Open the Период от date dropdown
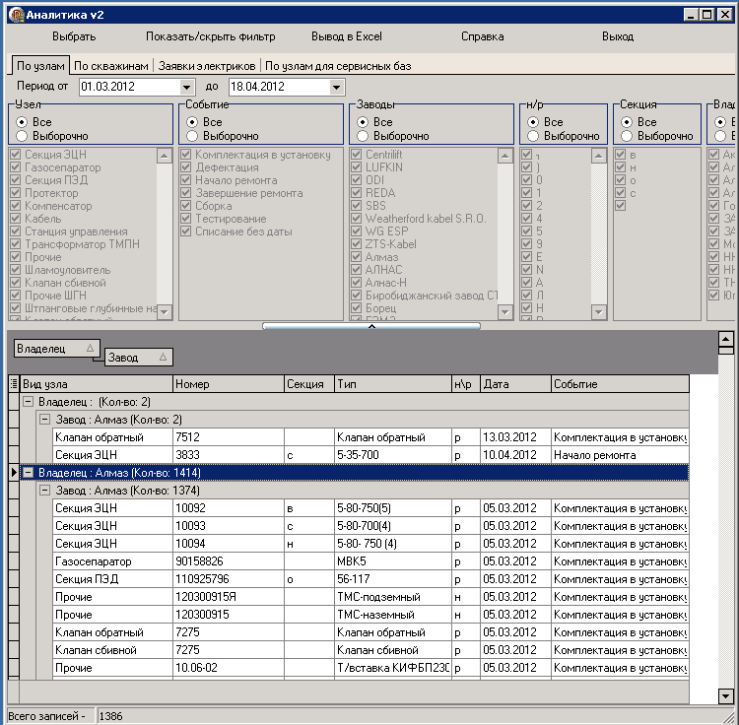The image size is (739, 725). (186, 87)
